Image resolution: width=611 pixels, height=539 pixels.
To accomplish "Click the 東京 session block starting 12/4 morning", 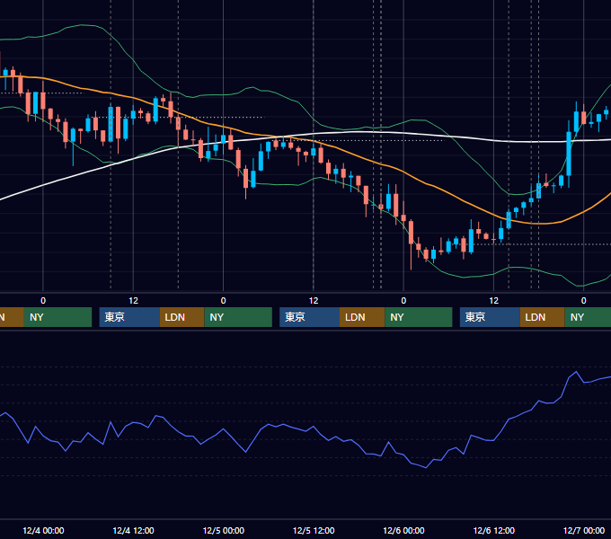I will click(x=129, y=317).
